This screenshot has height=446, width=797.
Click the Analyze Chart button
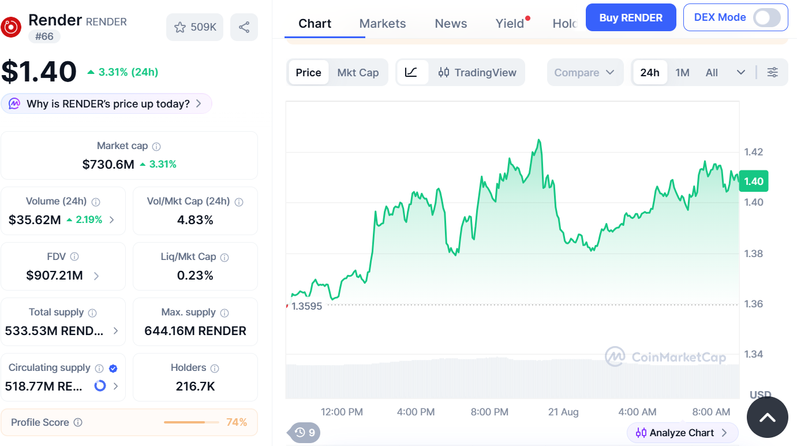(682, 433)
